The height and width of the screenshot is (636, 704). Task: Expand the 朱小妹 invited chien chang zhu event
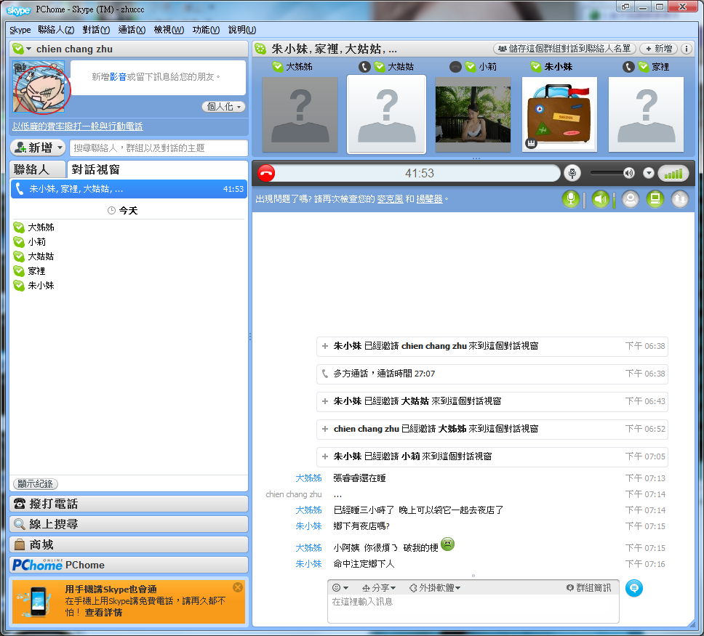coord(325,346)
